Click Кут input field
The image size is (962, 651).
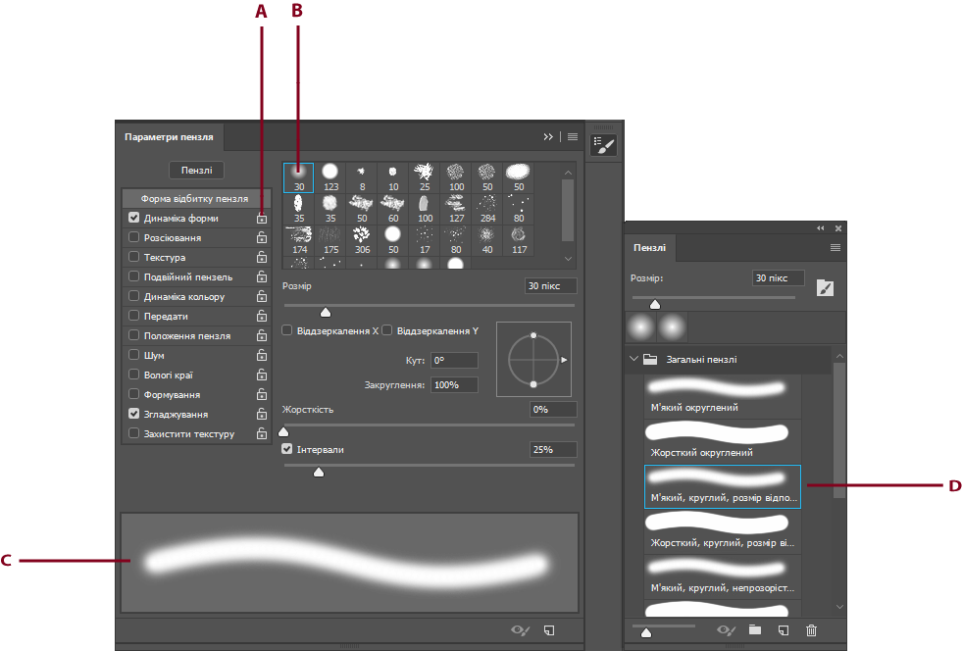tap(454, 360)
